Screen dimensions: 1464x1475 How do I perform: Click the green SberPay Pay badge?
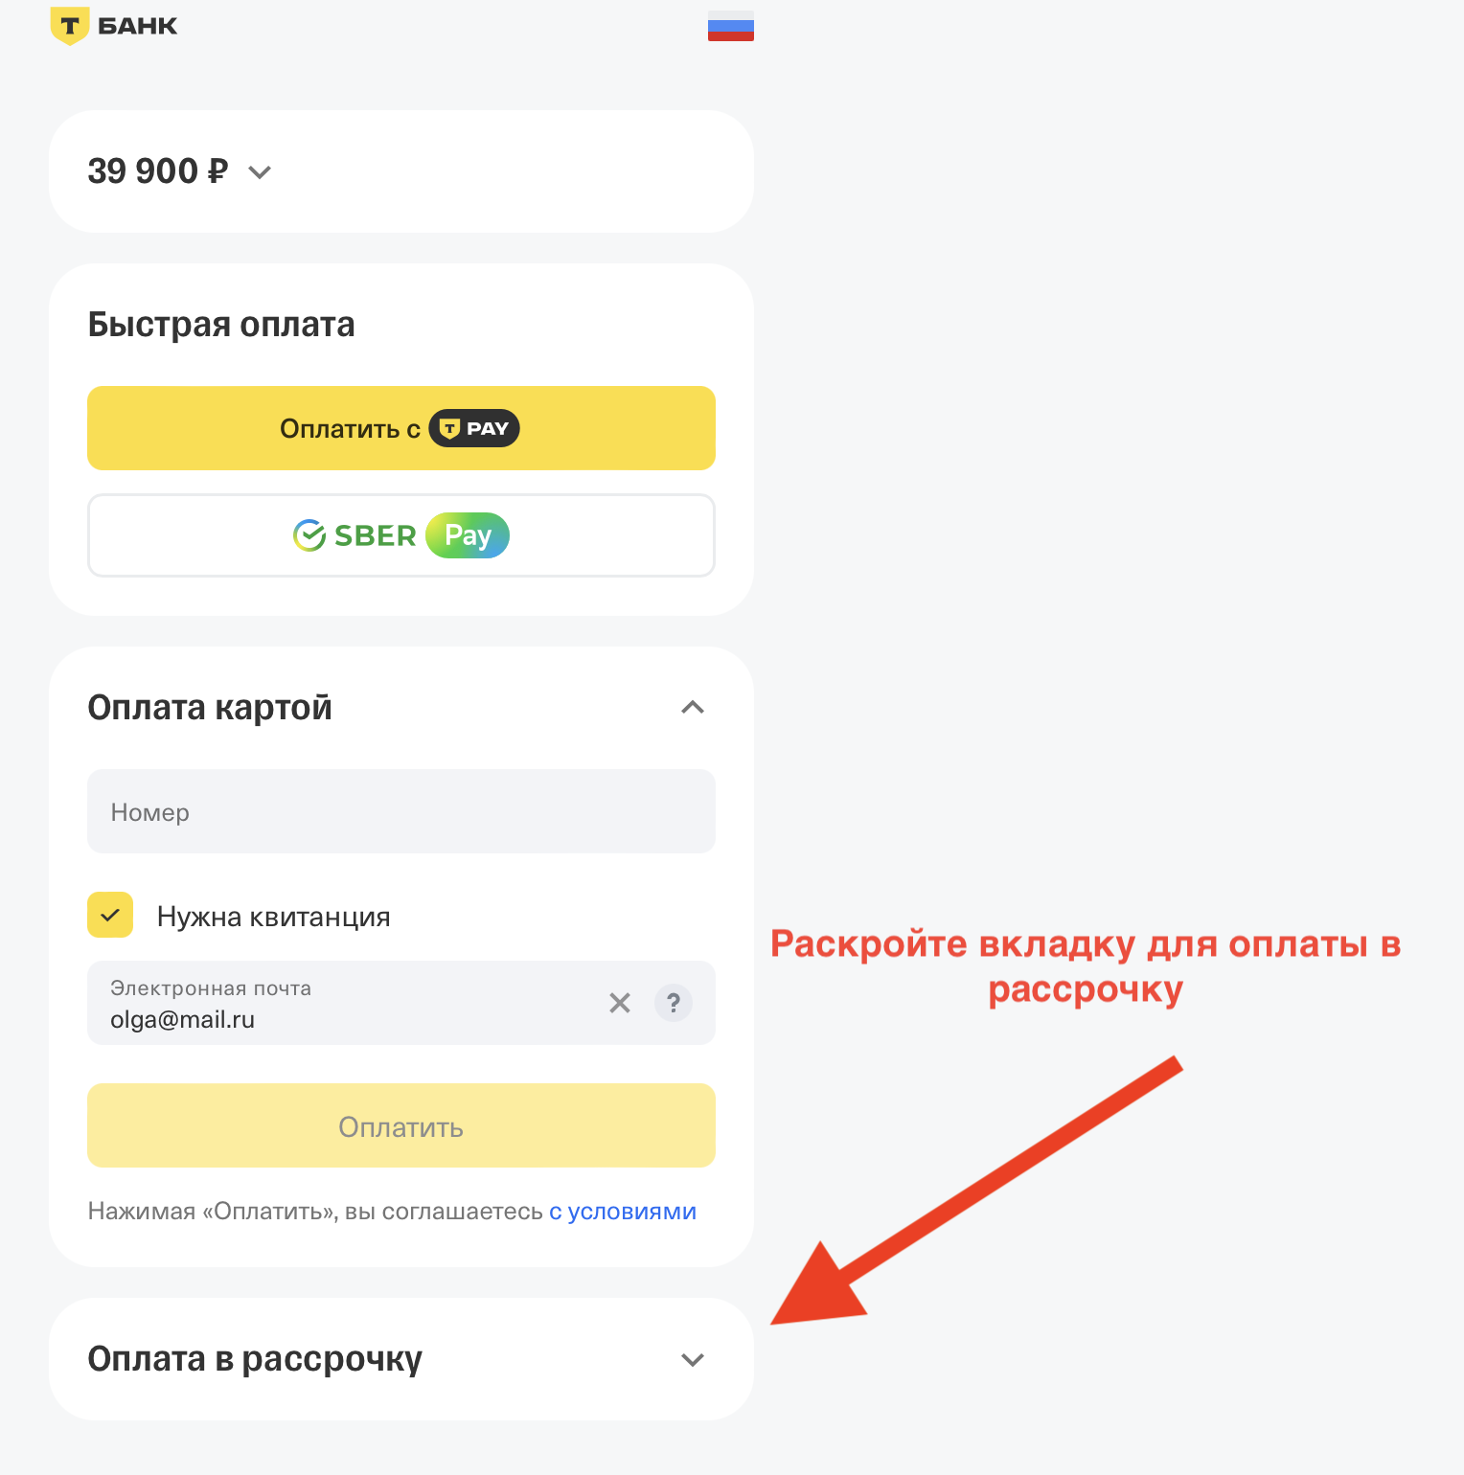pos(468,535)
